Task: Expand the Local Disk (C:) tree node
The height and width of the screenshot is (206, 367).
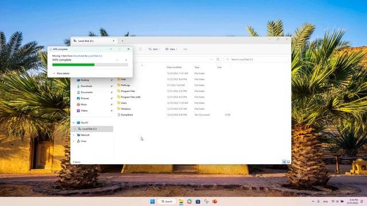Action: click(x=75, y=129)
